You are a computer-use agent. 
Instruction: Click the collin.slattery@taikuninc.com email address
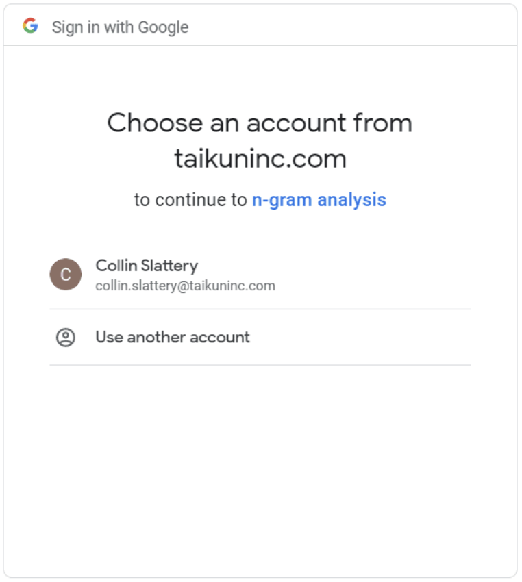pyautogui.click(x=185, y=286)
